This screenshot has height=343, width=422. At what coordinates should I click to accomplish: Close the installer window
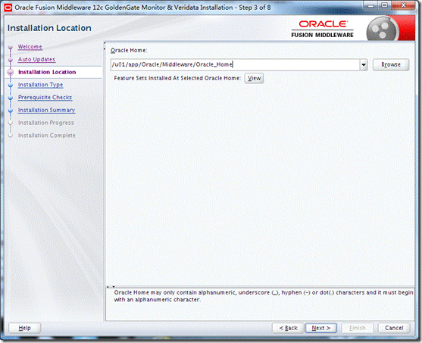click(x=403, y=5)
